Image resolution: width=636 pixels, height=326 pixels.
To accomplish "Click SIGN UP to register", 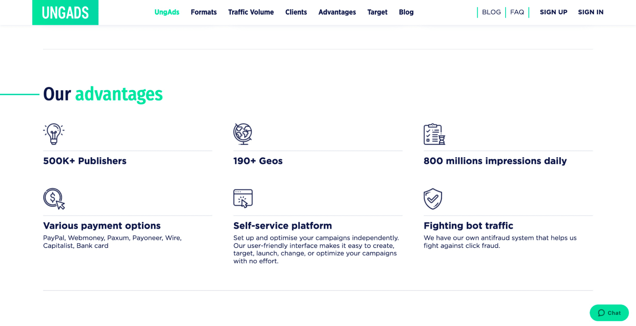I will pyautogui.click(x=553, y=12).
